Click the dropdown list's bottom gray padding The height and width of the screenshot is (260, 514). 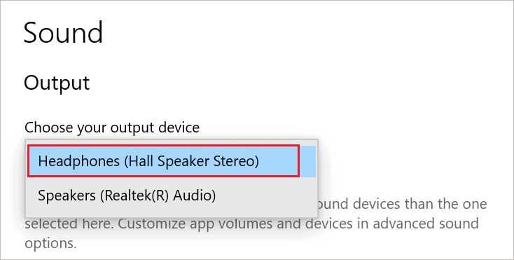tap(172, 214)
